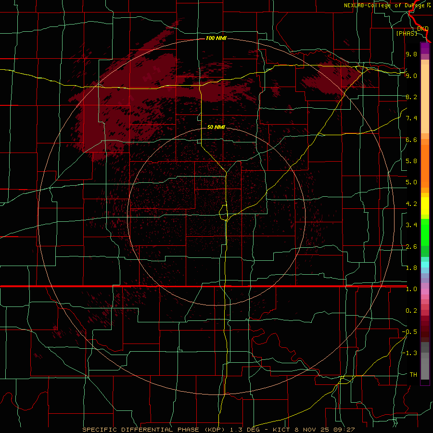Click the 5.0 value on color scale
The width and height of the screenshot is (433, 433).
[x=411, y=182]
